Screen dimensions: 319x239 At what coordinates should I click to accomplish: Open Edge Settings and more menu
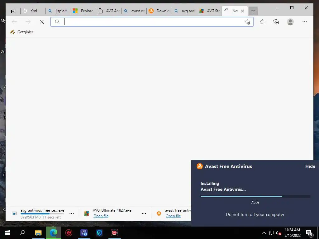click(x=305, y=22)
